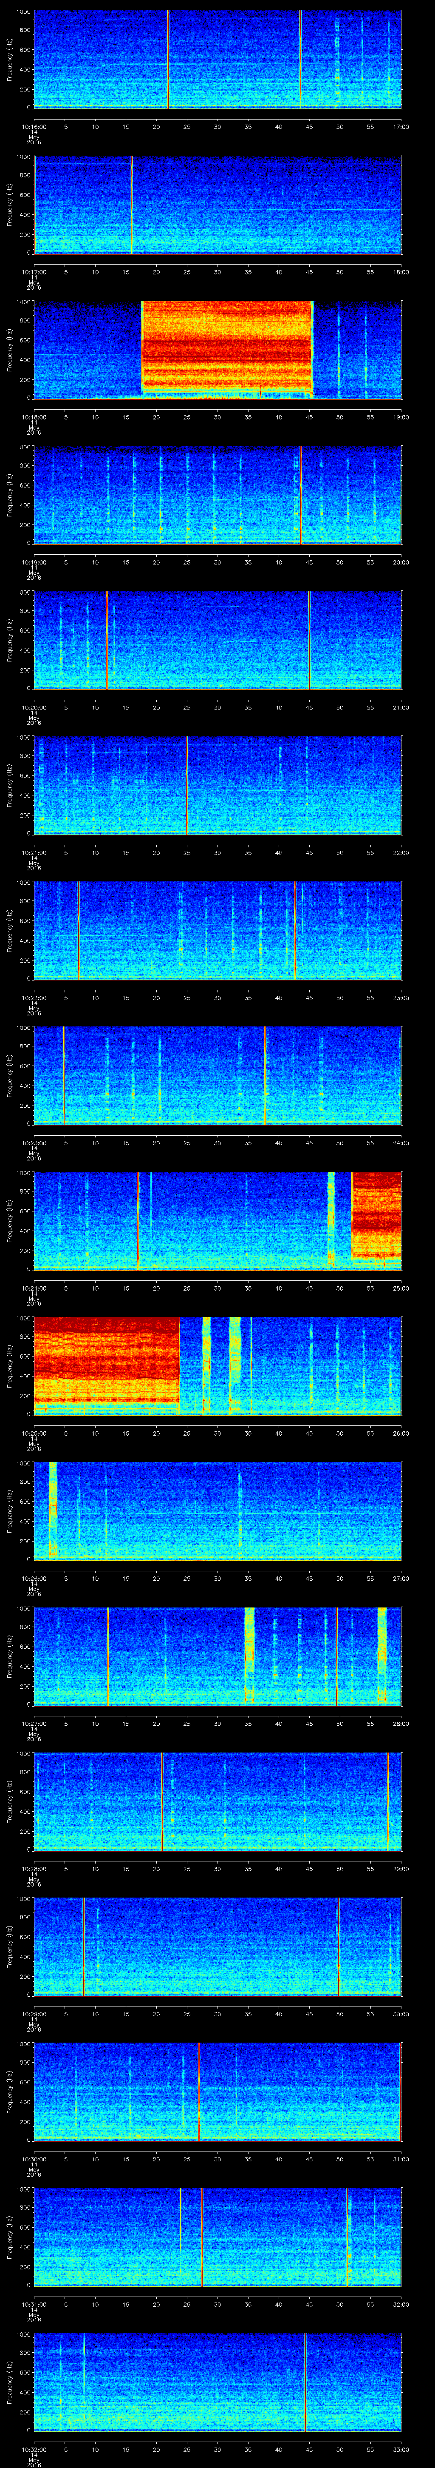Open the 10:21:00 spectrogram panel
Viewport: 435px width, 2468px height.
click(217, 785)
